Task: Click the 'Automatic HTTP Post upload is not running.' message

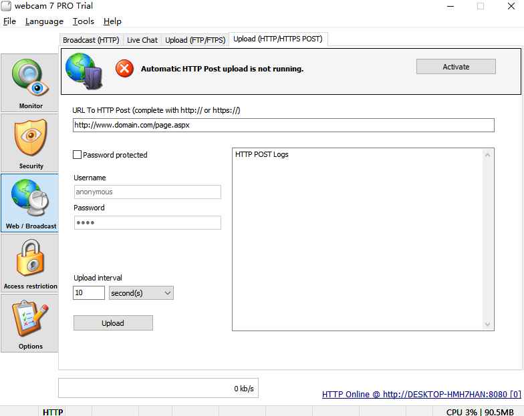Action: [x=222, y=69]
